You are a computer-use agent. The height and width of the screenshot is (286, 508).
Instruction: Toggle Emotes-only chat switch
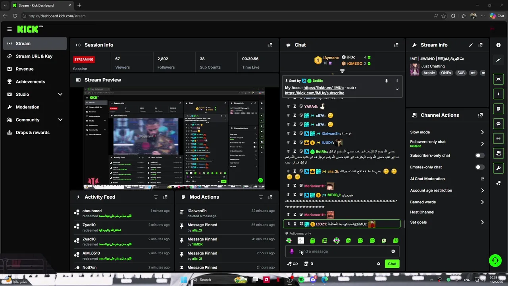(x=479, y=167)
